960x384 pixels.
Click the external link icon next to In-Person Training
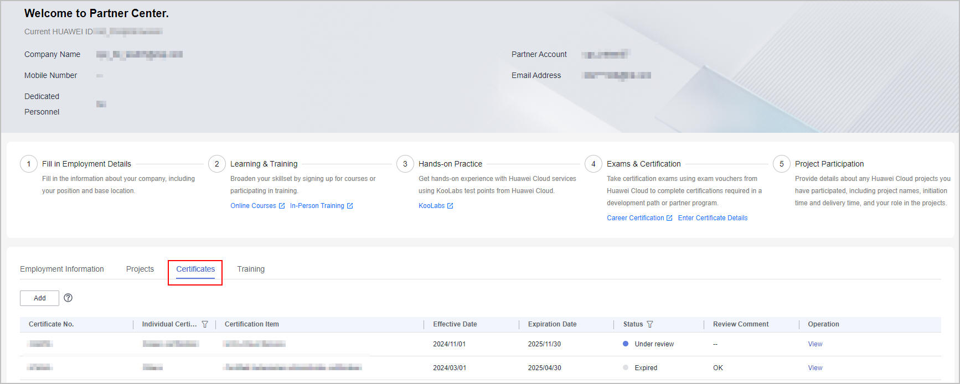click(x=350, y=206)
